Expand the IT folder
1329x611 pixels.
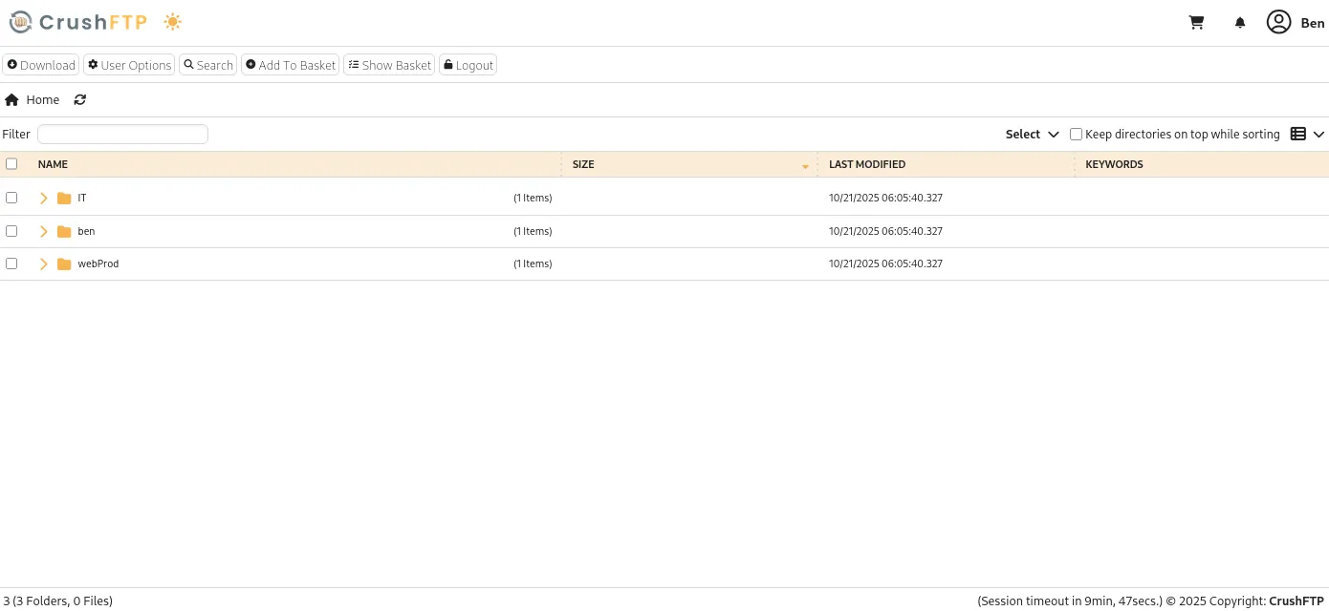(x=44, y=198)
